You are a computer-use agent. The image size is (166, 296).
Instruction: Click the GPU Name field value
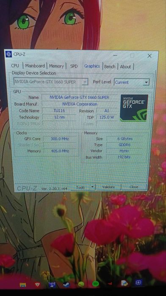point(79,97)
